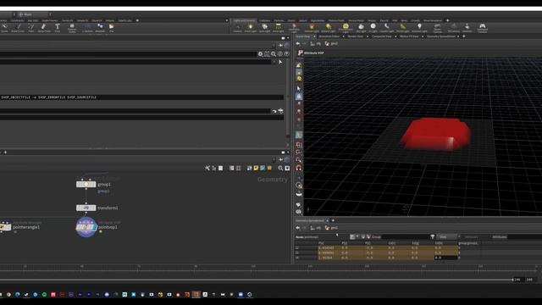Add a Camera from the lights shelf

point(237,28)
